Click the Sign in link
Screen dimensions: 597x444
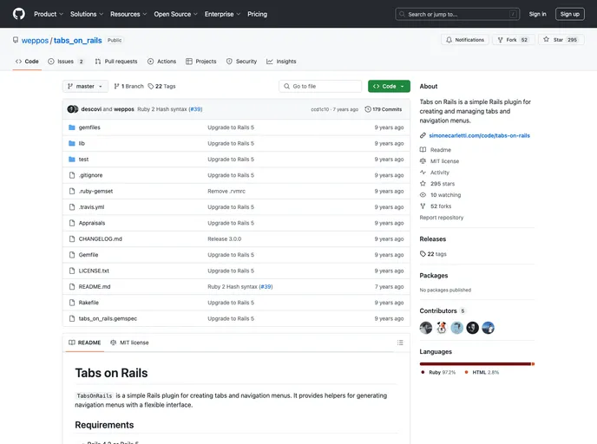click(x=537, y=14)
